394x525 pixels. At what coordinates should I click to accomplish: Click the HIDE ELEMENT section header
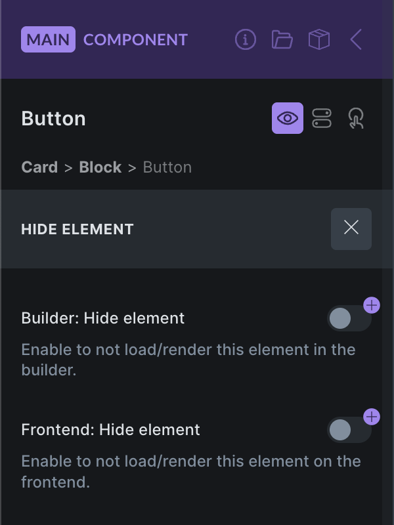coord(77,229)
